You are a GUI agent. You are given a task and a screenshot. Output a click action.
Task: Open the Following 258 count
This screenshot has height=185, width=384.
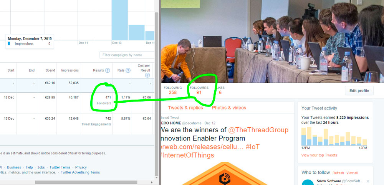point(173,90)
